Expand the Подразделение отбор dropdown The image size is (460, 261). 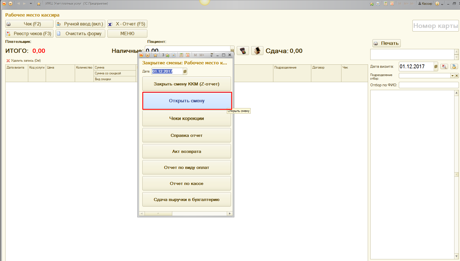(x=453, y=76)
